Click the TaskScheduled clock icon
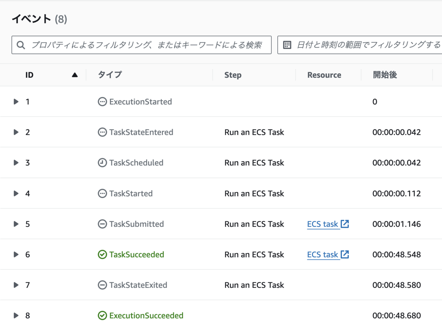The height and width of the screenshot is (331, 442). click(102, 163)
